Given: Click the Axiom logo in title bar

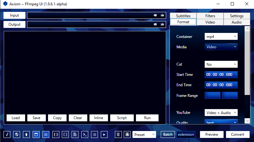Looking at the screenshot, I should (x=5, y=4).
